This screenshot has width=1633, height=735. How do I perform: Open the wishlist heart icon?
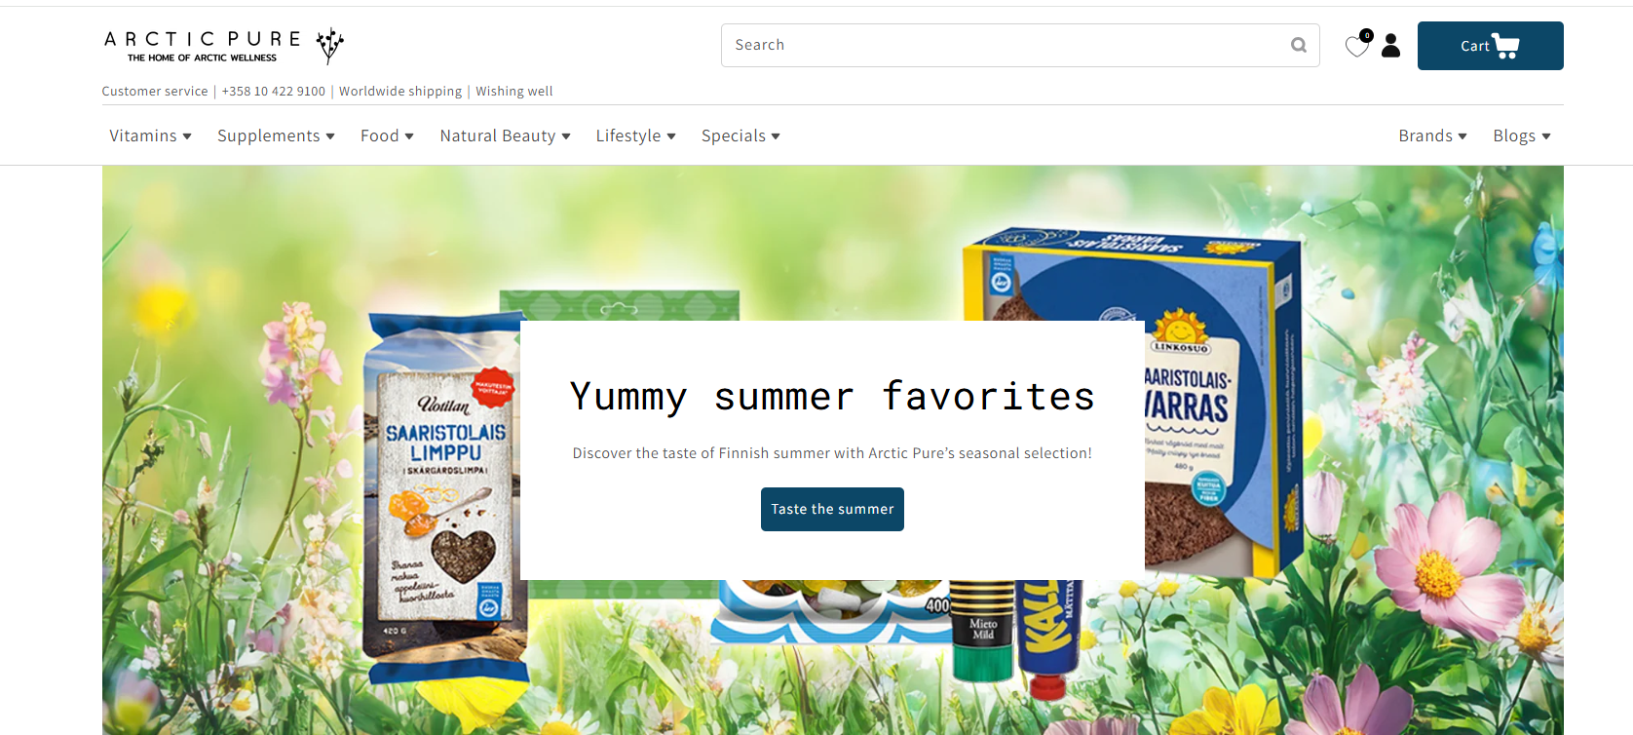tap(1357, 45)
